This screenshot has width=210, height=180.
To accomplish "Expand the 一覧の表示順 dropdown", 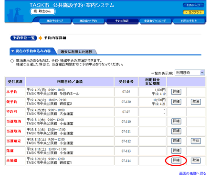I will click(189, 73).
